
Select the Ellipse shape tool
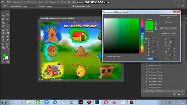[8, 44]
